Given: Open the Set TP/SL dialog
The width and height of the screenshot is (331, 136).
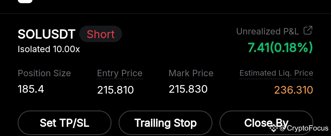Looking at the screenshot, I should pyautogui.click(x=64, y=123).
